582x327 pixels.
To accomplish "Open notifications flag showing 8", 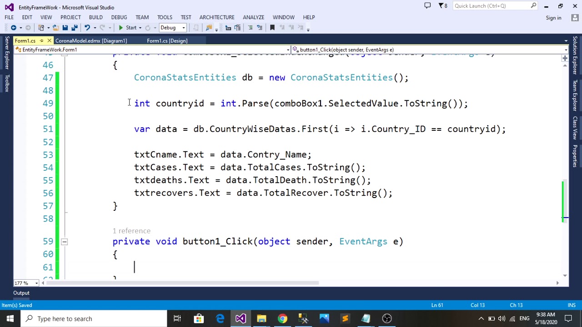I will pyautogui.click(x=442, y=6).
